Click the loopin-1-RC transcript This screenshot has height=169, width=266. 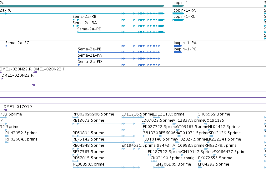[184, 17]
